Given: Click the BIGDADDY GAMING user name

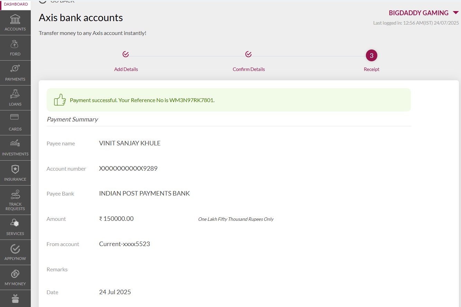Looking at the screenshot, I should coord(418,13).
